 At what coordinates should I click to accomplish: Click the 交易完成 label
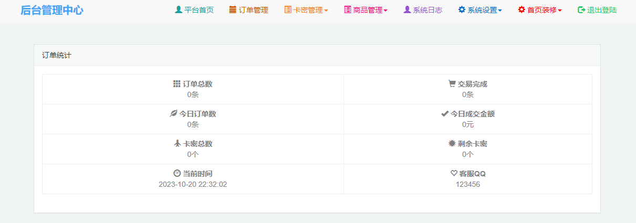point(473,84)
